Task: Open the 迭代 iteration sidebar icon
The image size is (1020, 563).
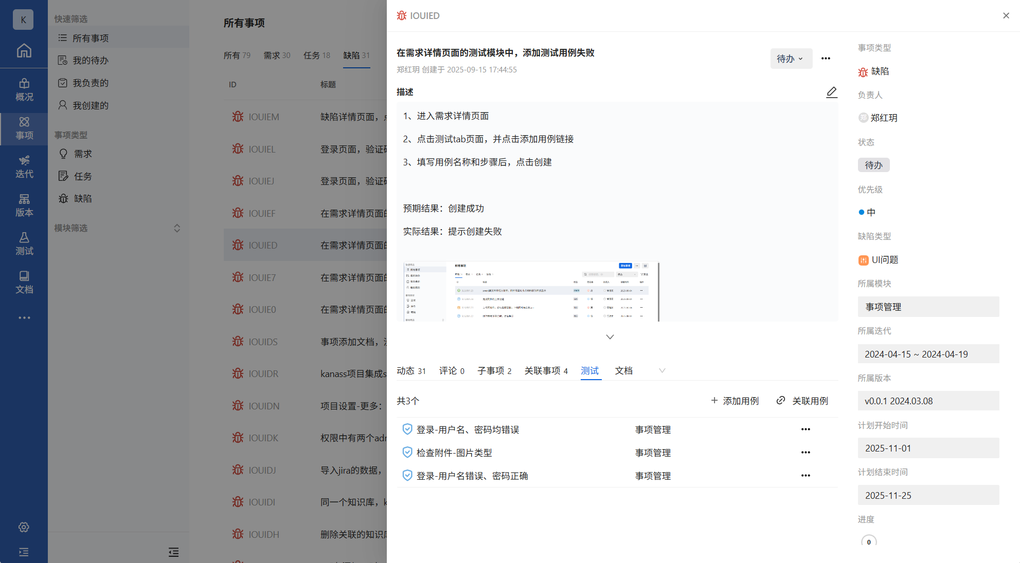Action: tap(24, 167)
